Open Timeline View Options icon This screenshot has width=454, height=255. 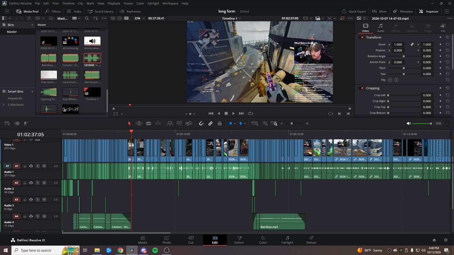[6, 123]
